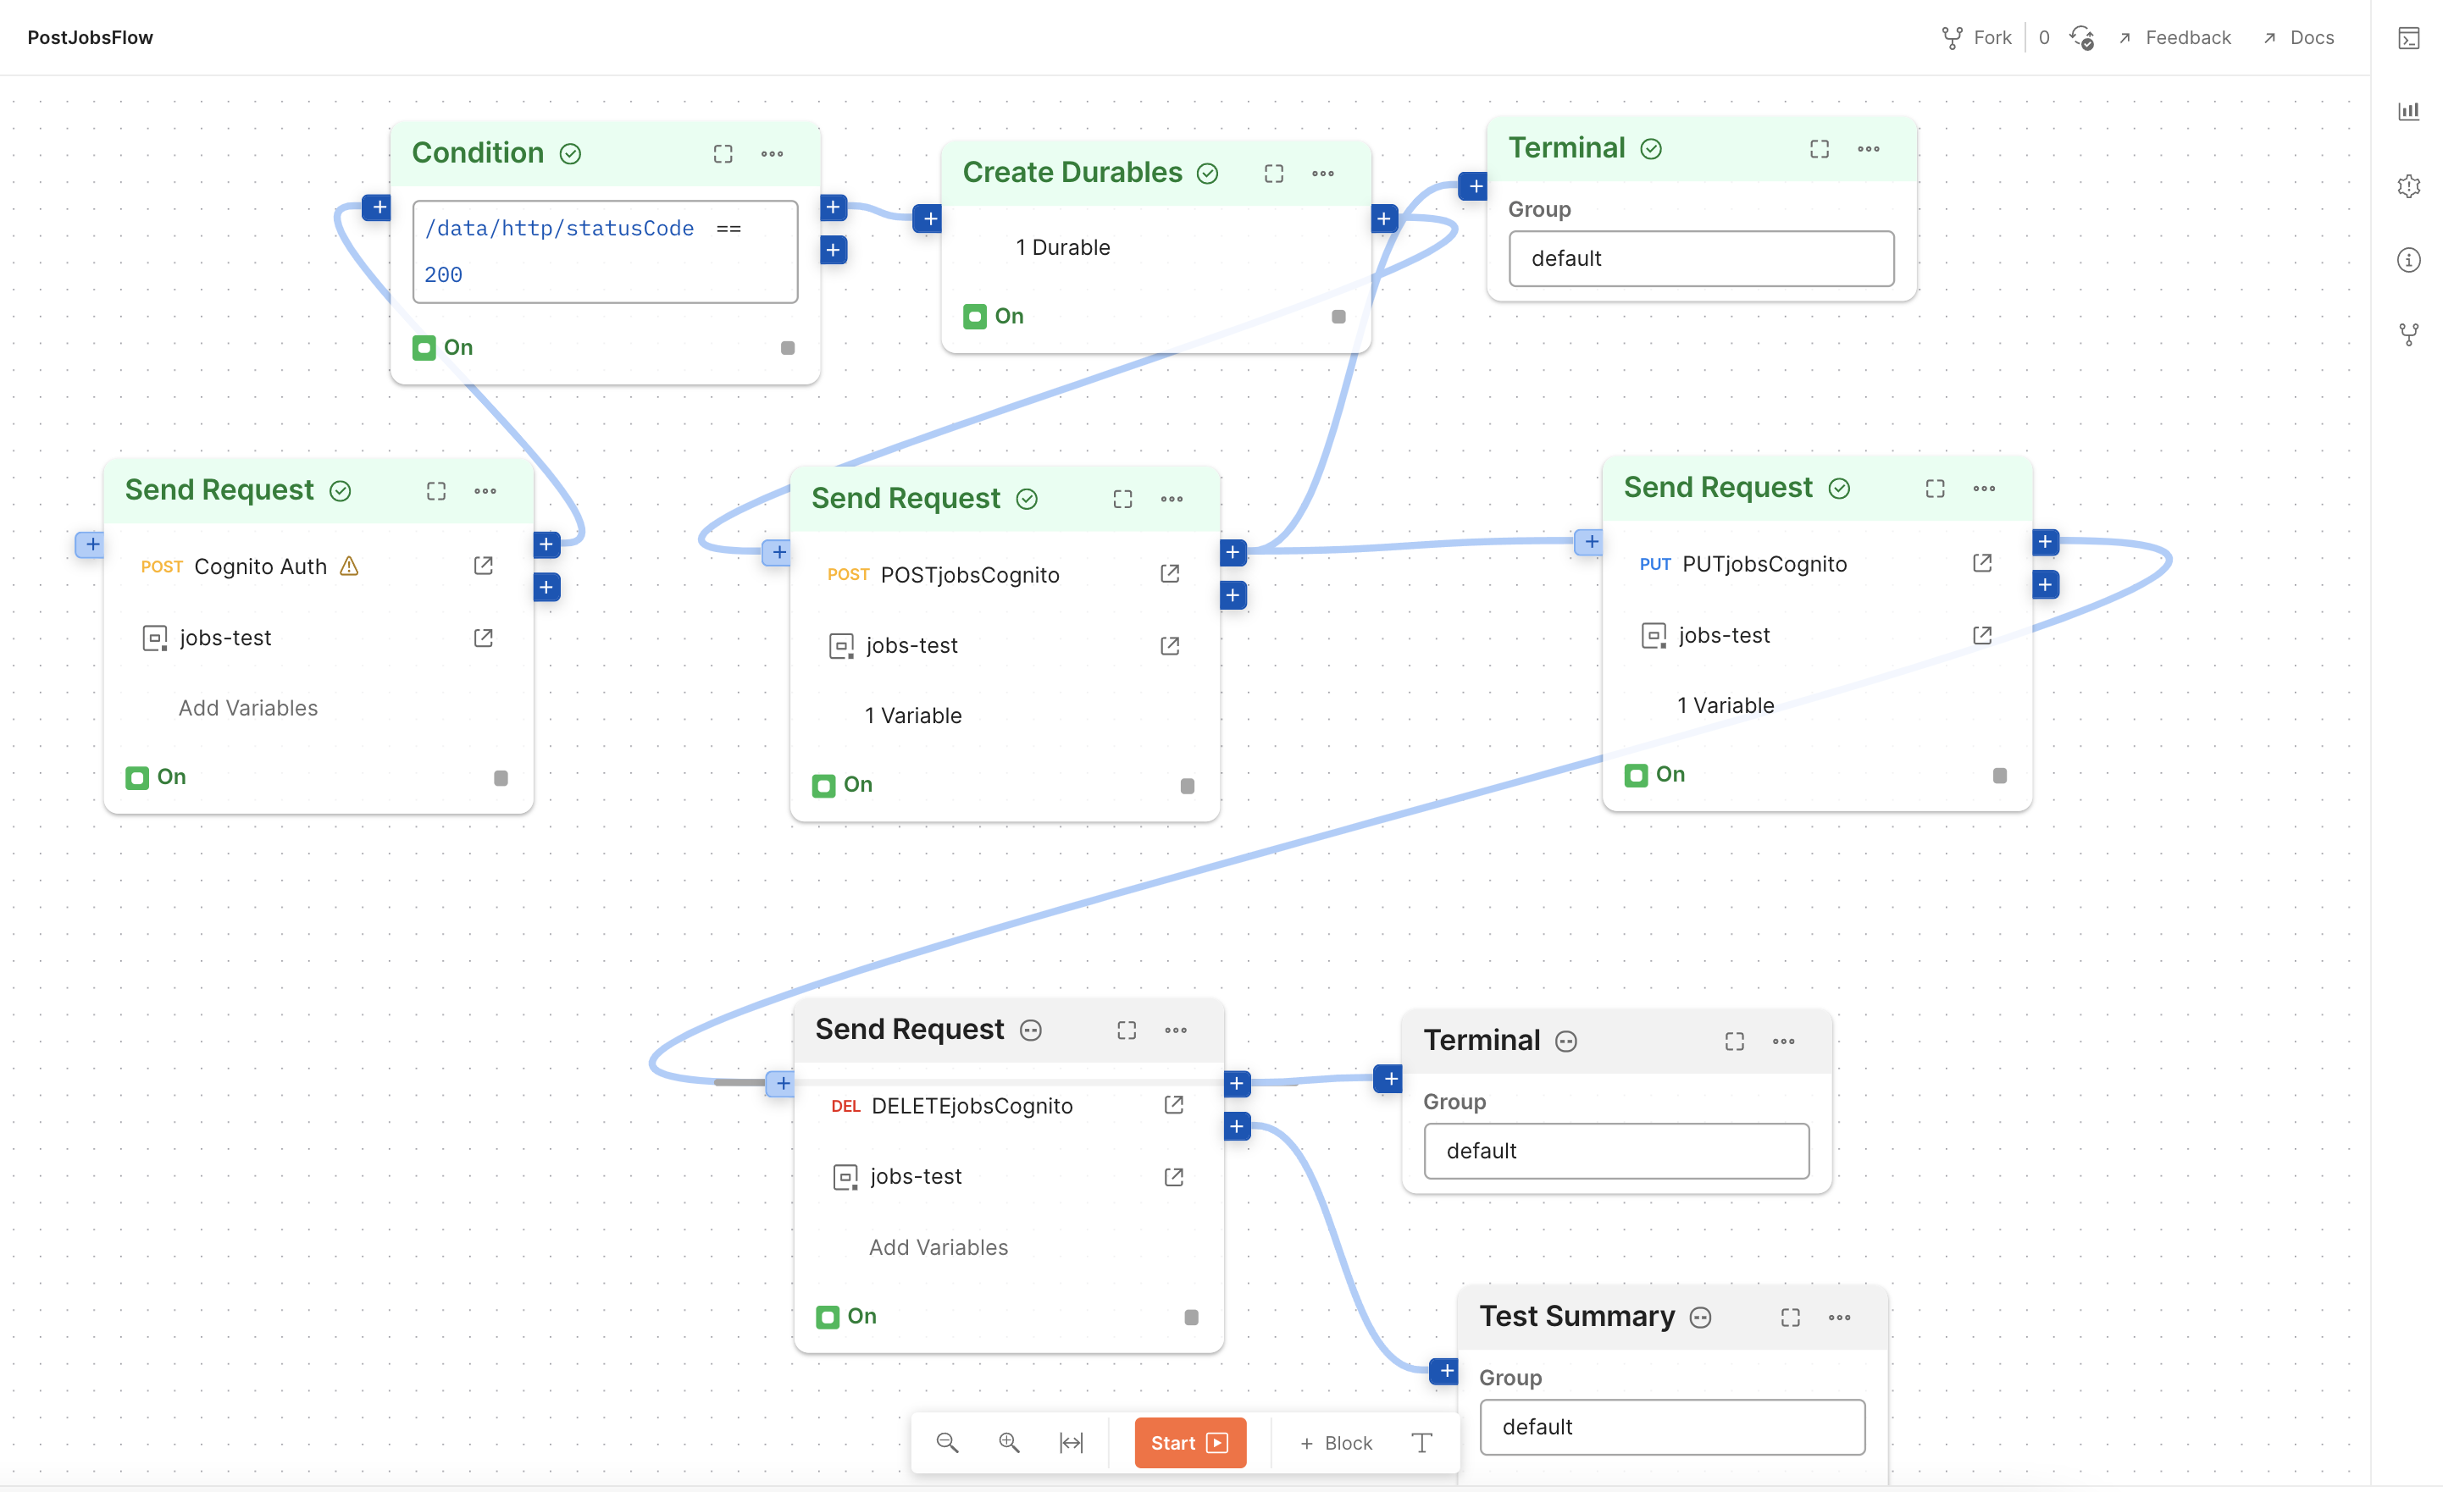Expand the Create Durables block to fullscreen

click(x=1273, y=174)
